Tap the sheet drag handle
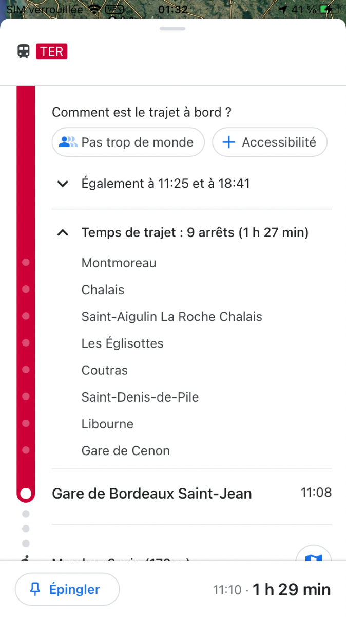This screenshot has height=617, width=346. pyautogui.click(x=172, y=29)
